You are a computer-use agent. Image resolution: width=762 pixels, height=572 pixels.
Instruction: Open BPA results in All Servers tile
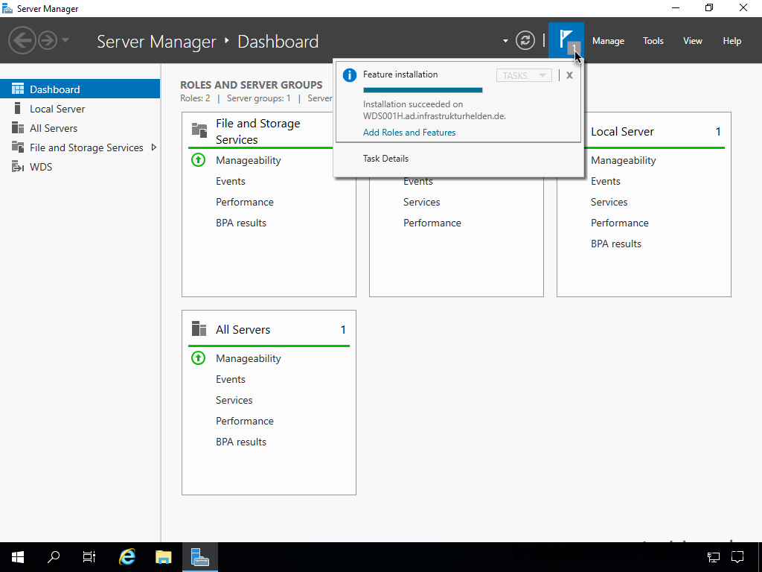tap(241, 442)
